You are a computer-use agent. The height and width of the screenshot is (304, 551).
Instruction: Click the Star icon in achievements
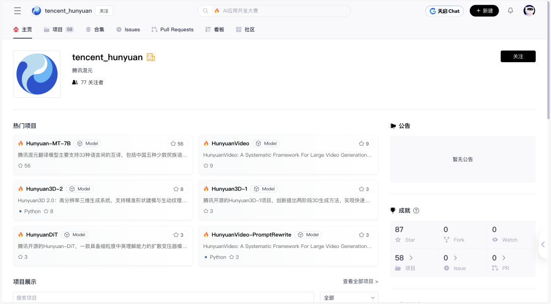click(398, 240)
